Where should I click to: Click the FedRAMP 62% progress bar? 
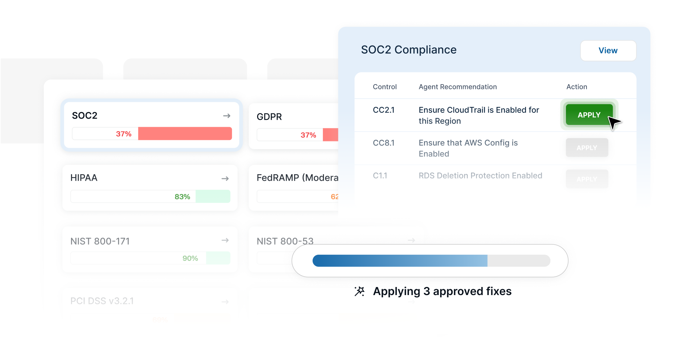pos(297,197)
